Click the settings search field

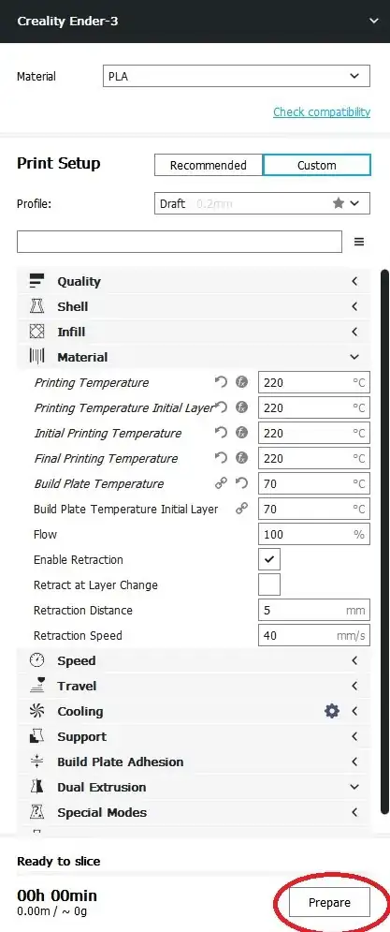(180, 242)
